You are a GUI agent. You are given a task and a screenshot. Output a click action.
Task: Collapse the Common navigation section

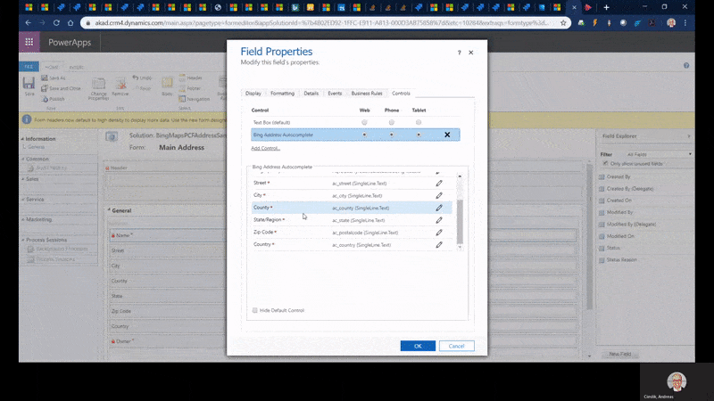tap(23, 160)
